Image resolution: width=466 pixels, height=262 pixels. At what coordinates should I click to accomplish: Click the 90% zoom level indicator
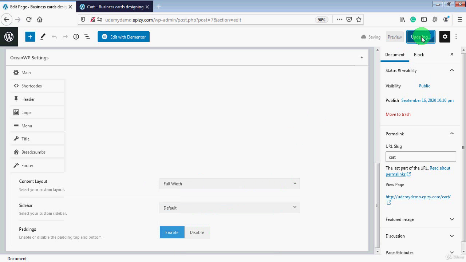point(321,20)
